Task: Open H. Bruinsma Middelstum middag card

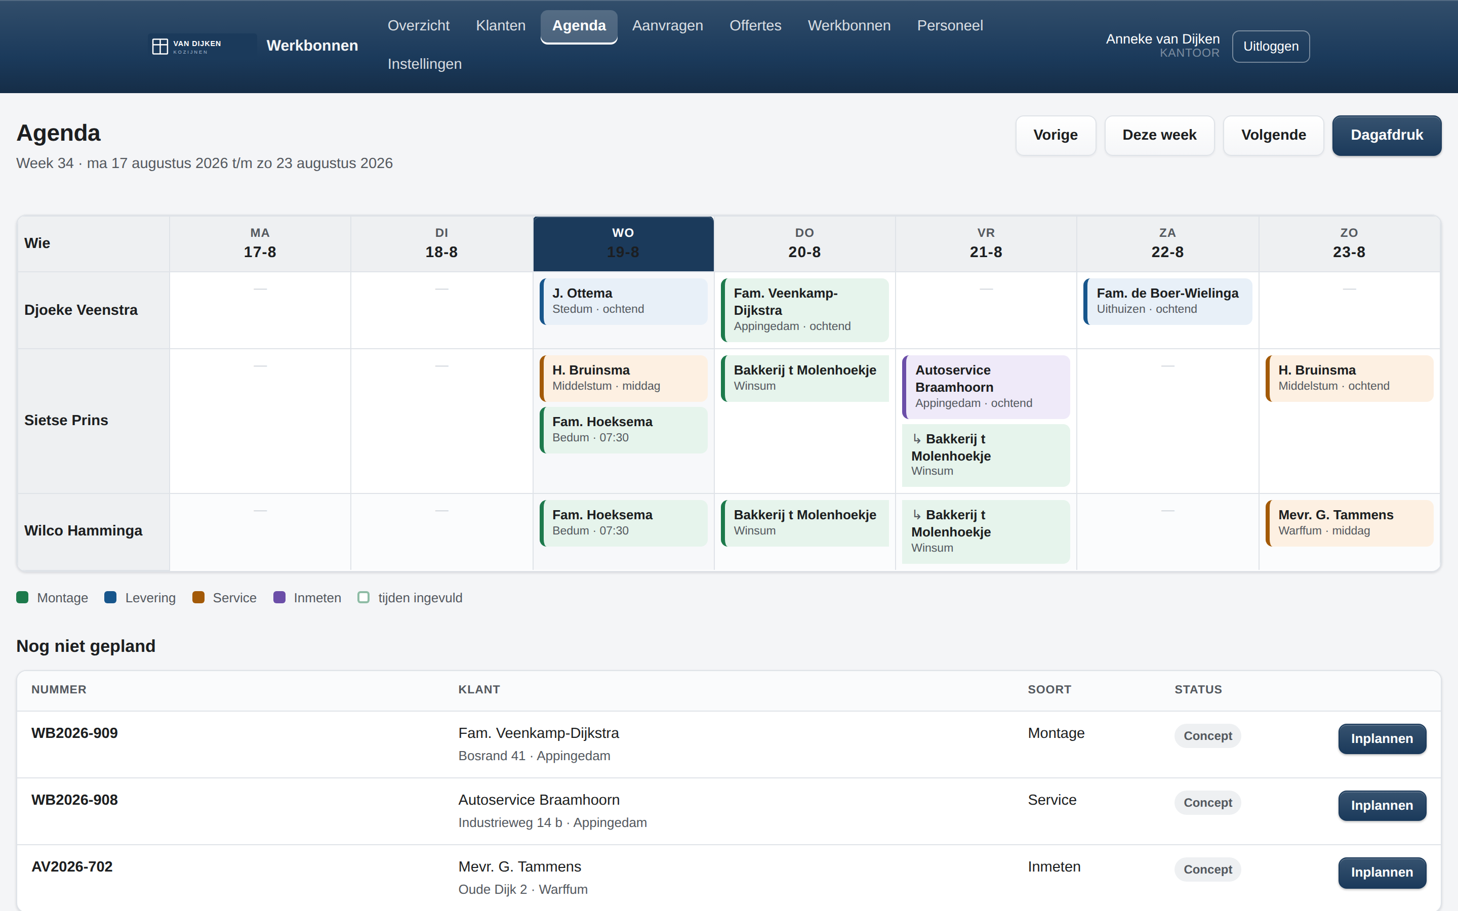Action: point(624,379)
